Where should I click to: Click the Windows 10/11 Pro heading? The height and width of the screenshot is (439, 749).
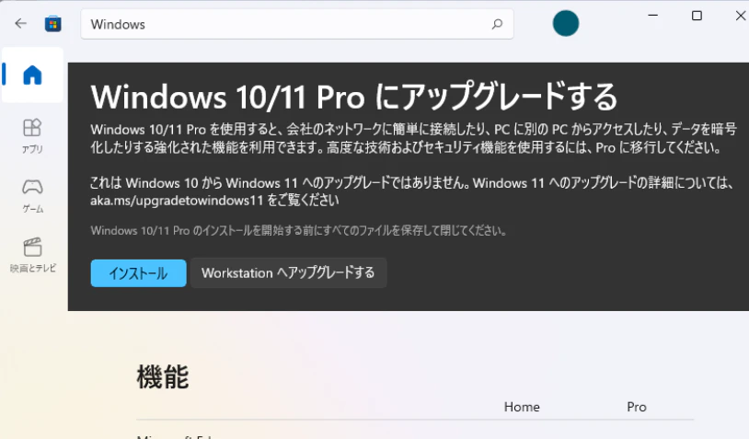click(x=354, y=97)
